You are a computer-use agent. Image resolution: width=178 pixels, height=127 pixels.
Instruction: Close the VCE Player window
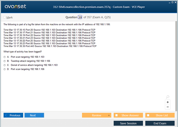(x=176, y=2)
